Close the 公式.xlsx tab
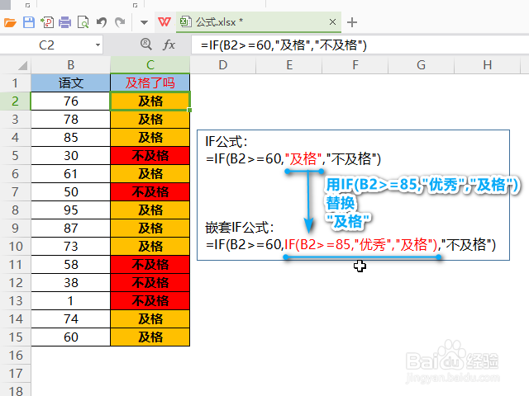This screenshot has width=529, height=396. 332,22
